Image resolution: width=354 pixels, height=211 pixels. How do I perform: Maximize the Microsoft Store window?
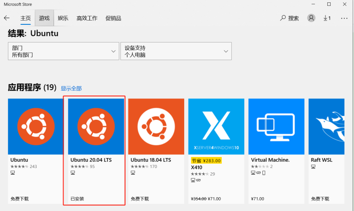329,4
